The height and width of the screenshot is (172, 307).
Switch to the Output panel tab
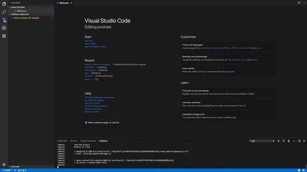pos(73,141)
